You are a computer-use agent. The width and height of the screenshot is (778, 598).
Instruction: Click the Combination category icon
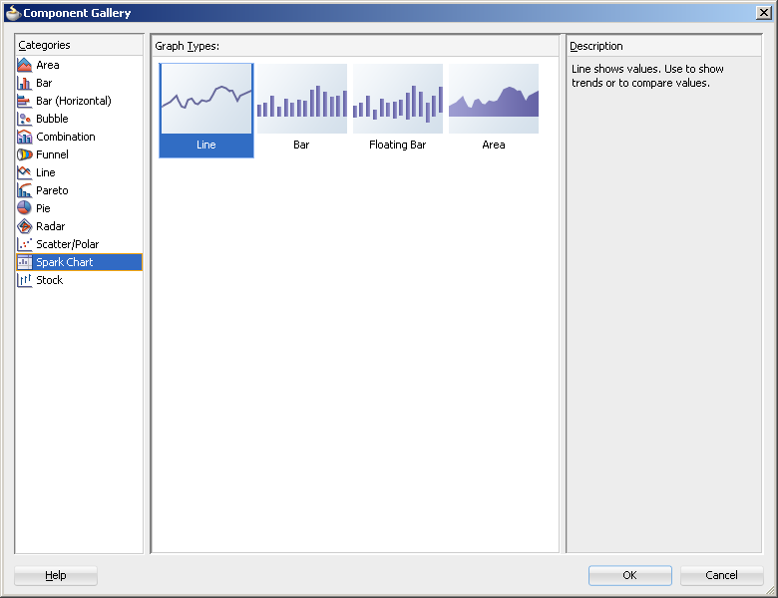coord(24,137)
